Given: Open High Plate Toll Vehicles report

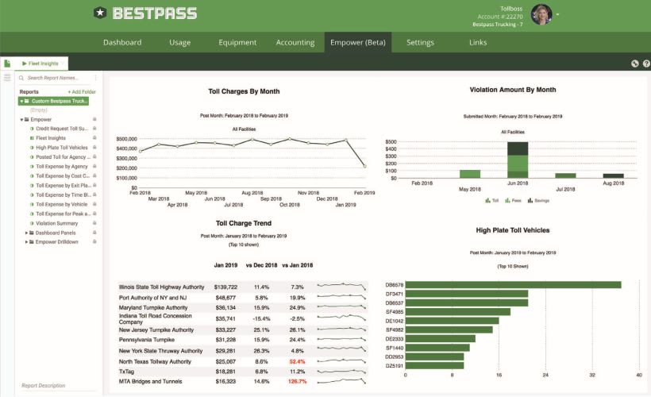Looking at the screenshot, I should (61, 148).
